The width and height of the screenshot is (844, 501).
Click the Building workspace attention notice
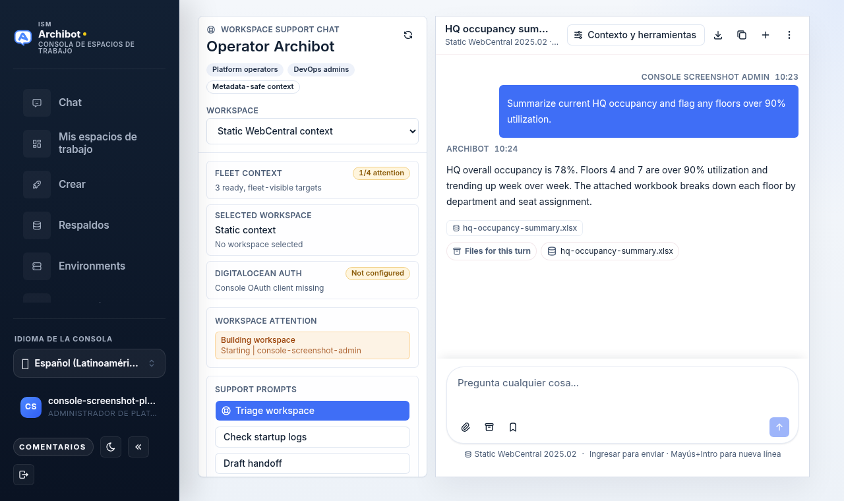(313, 345)
